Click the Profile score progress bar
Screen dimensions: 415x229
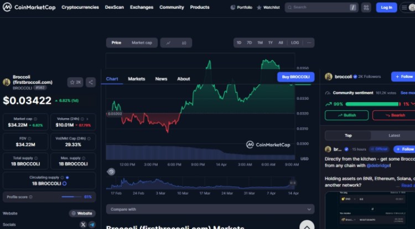point(71,197)
